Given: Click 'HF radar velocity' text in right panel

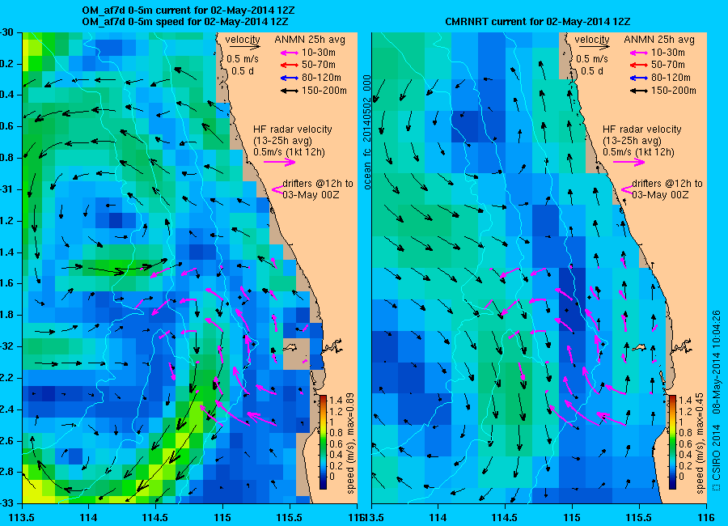Looking at the screenshot, I should [x=642, y=129].
